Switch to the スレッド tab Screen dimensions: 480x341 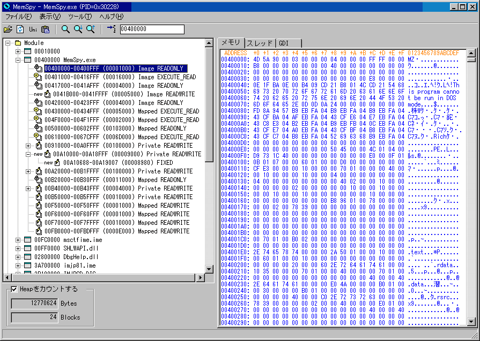(260, 43)
